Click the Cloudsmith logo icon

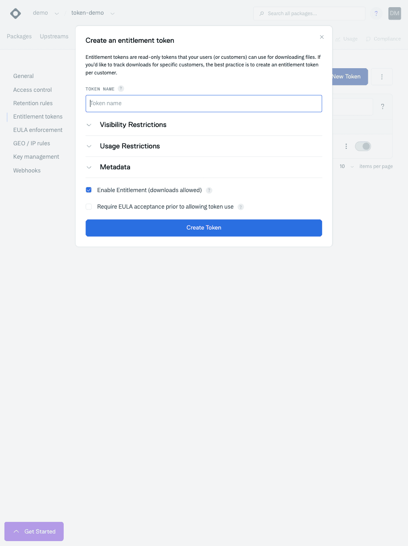pos(15,13)
